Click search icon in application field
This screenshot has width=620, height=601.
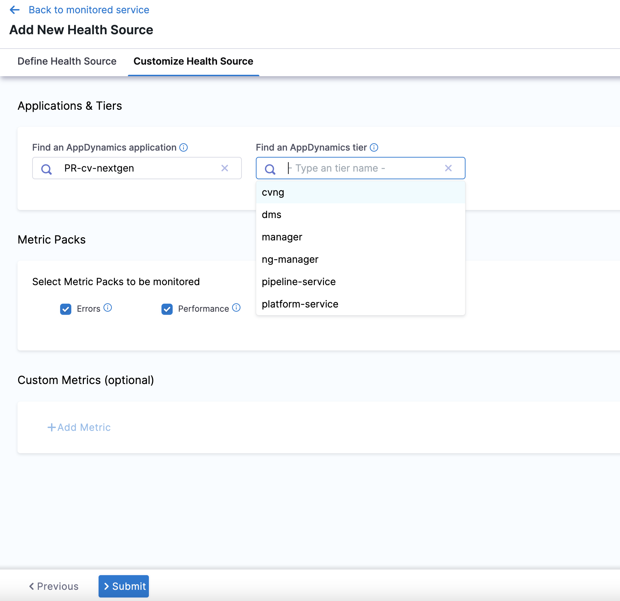point(46,169)
